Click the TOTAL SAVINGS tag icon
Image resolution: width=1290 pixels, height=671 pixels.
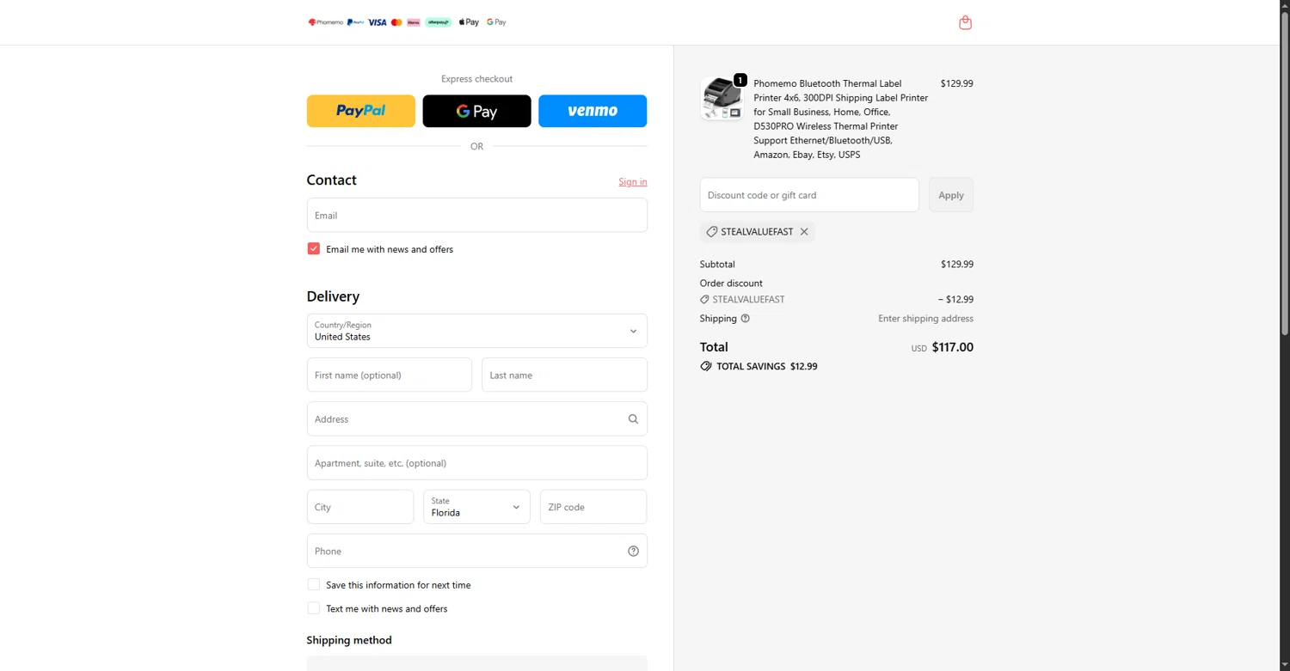pyautogui.click(x=706, y=366)
